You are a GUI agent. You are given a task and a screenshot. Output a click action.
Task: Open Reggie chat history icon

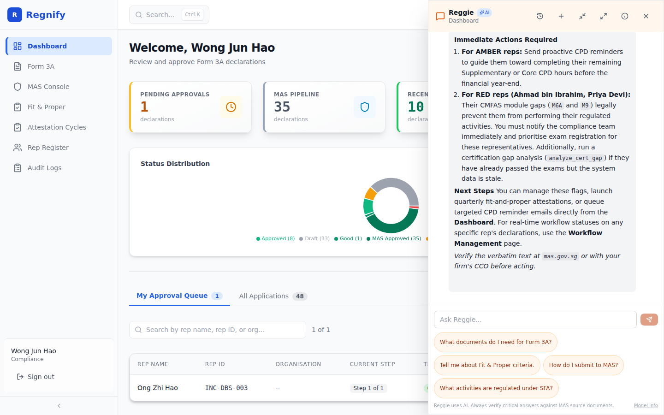(540, 16)
